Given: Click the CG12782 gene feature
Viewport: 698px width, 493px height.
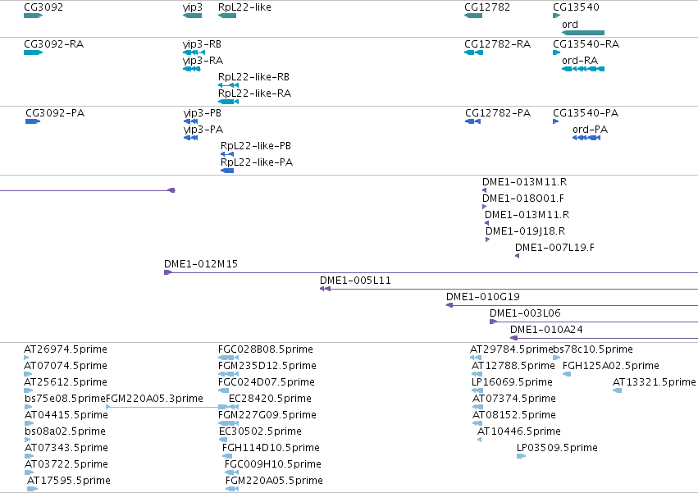Looking at the screenshot, I should [473, 16].
